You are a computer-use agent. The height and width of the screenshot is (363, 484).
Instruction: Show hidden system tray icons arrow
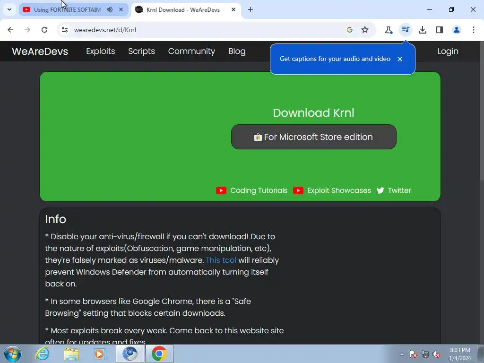point(402,354)
